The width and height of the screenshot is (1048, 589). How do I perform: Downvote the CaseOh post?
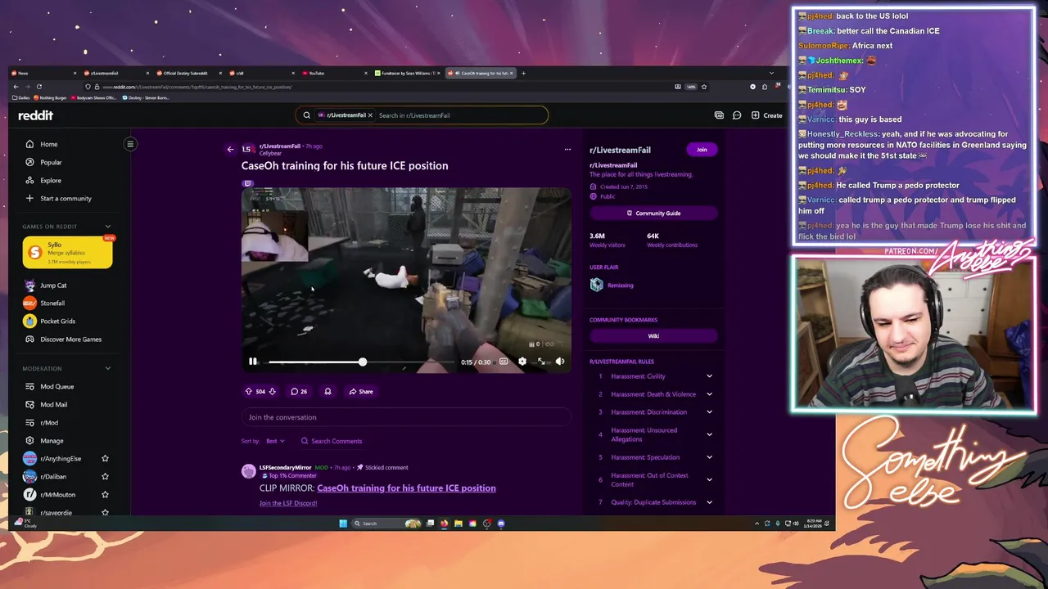(273, 391)
